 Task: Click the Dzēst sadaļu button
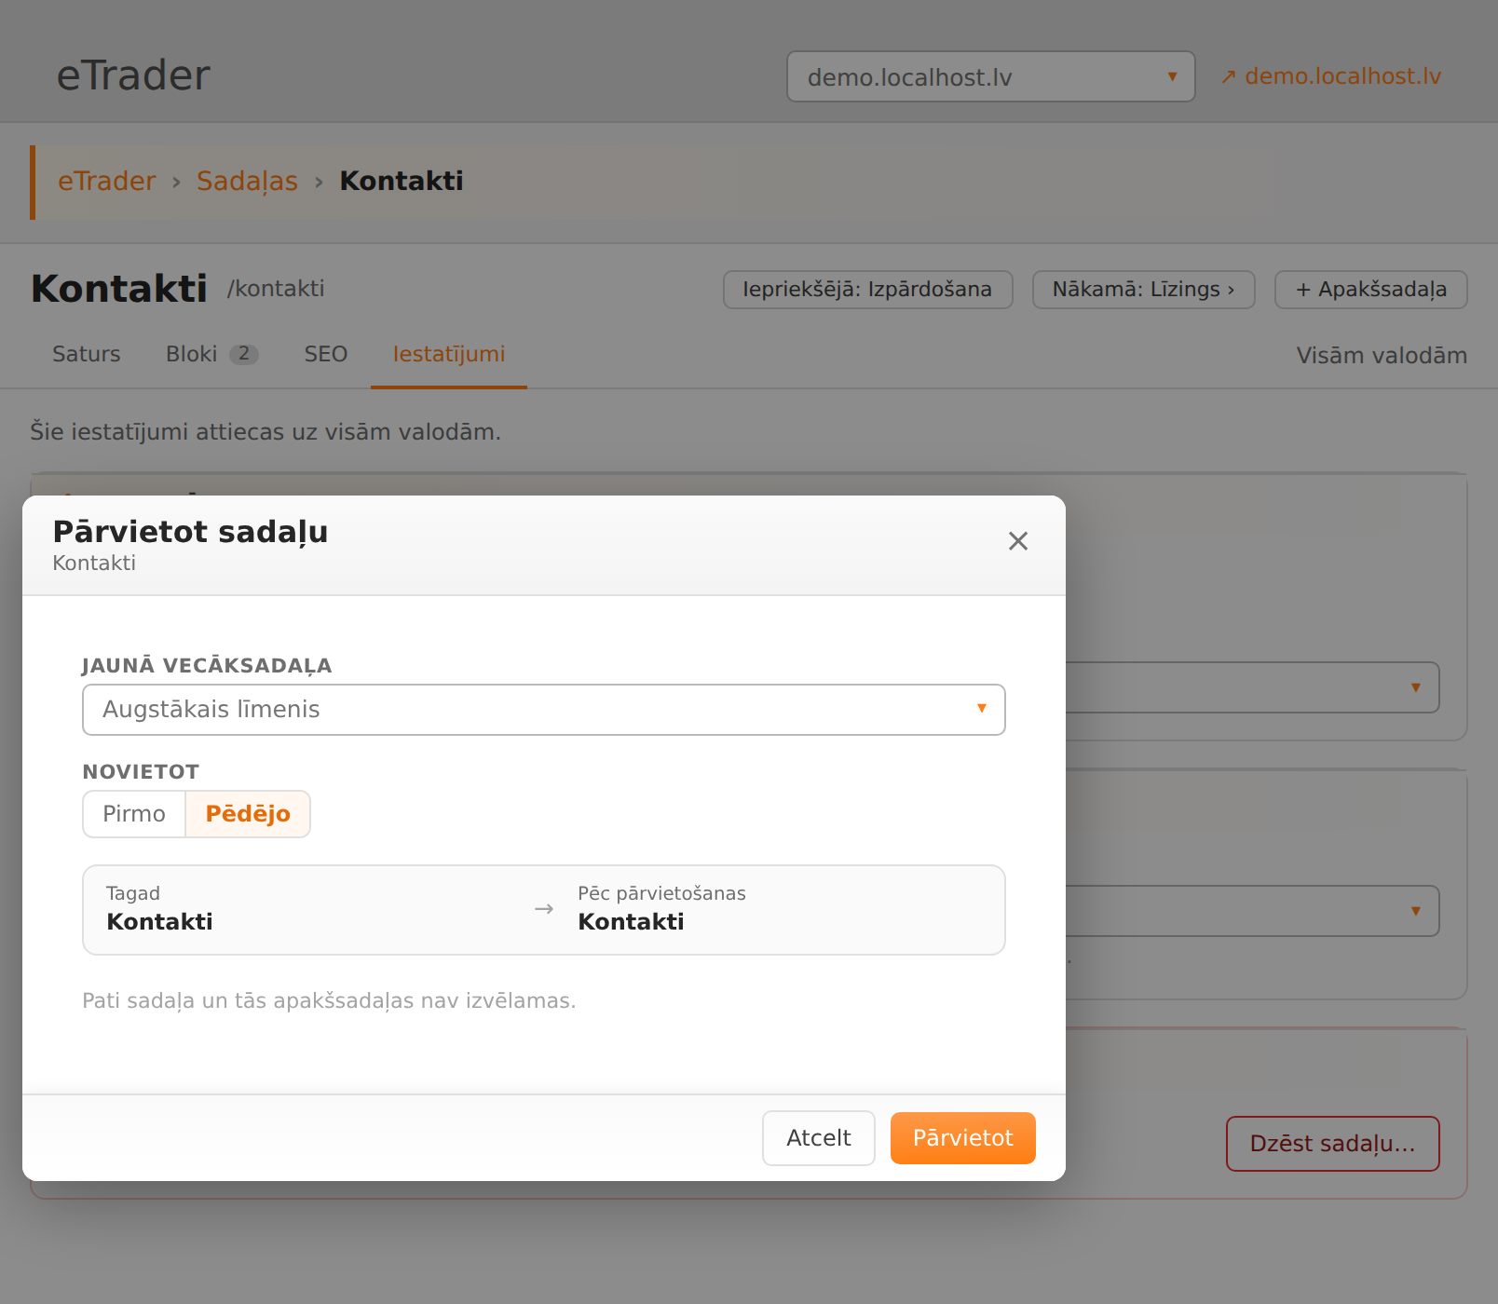point(1333,1144)
